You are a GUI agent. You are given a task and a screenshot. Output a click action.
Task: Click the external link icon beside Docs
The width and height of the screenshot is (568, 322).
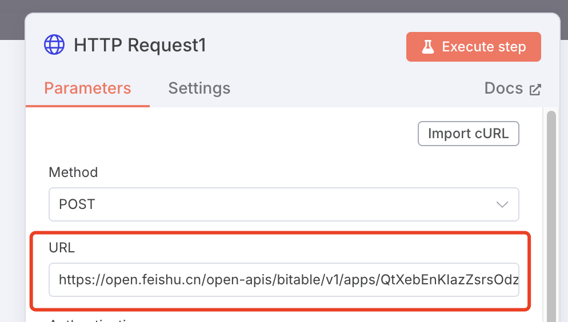tap(535, 89)
